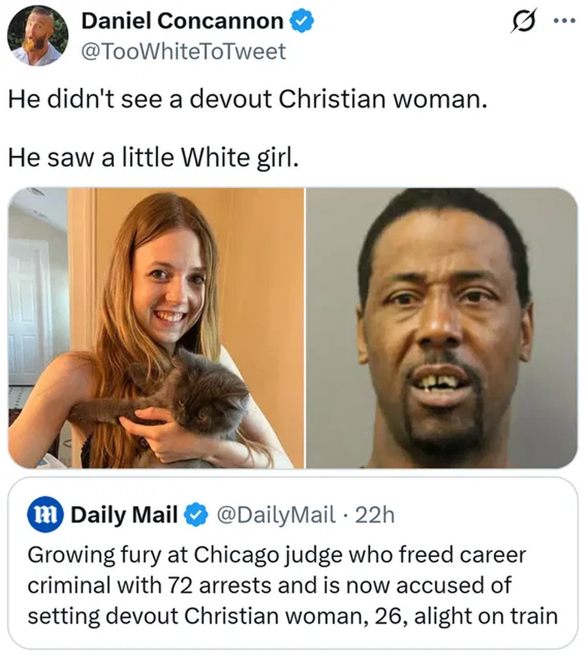Open the @TooWhiteToTweet handle link

[184, 51]
